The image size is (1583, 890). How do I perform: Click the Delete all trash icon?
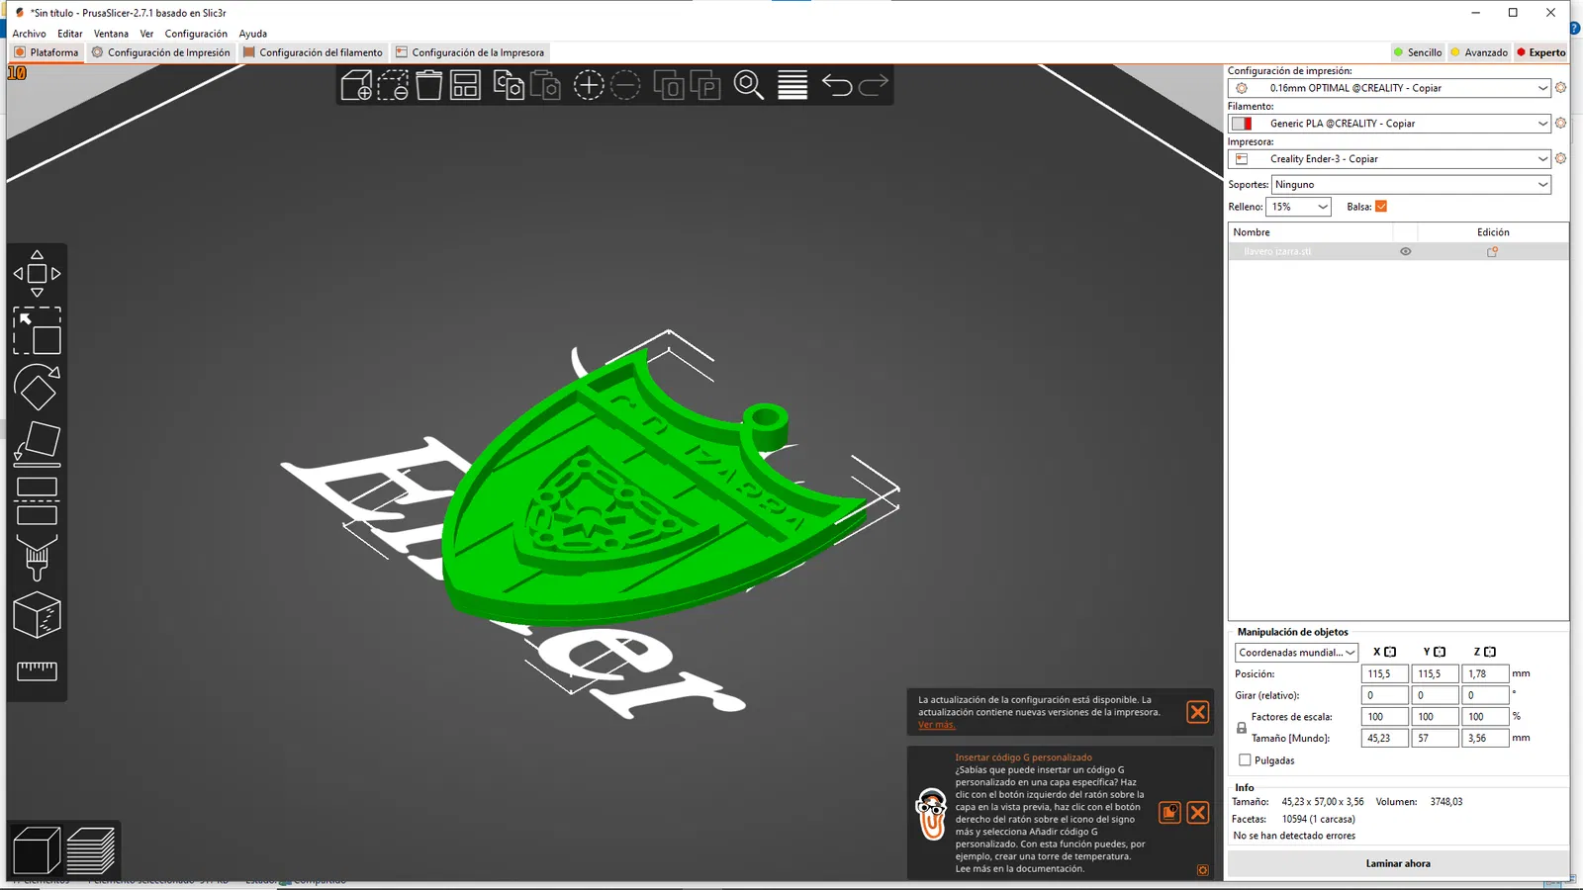click(428, 86)
